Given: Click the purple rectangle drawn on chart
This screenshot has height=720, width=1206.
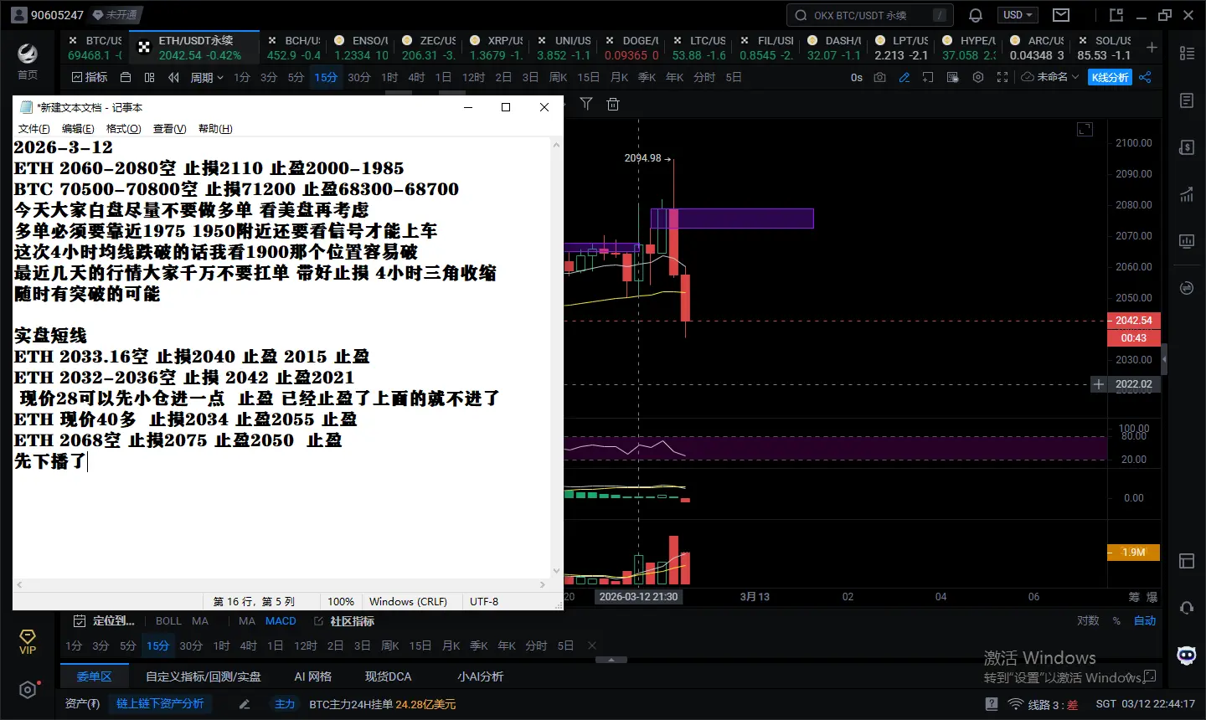Looking at the screenshot, I should [732, 219].
